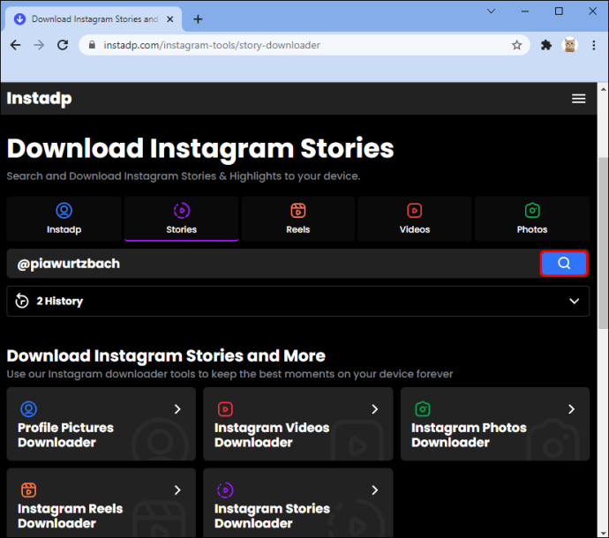Click the Instagram Reels Downloader arrow
The image size is (609, 538).
click(177, 490)
